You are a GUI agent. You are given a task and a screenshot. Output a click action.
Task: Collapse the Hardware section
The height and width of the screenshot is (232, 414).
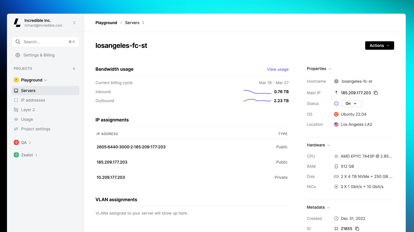[x=329, y=145]
